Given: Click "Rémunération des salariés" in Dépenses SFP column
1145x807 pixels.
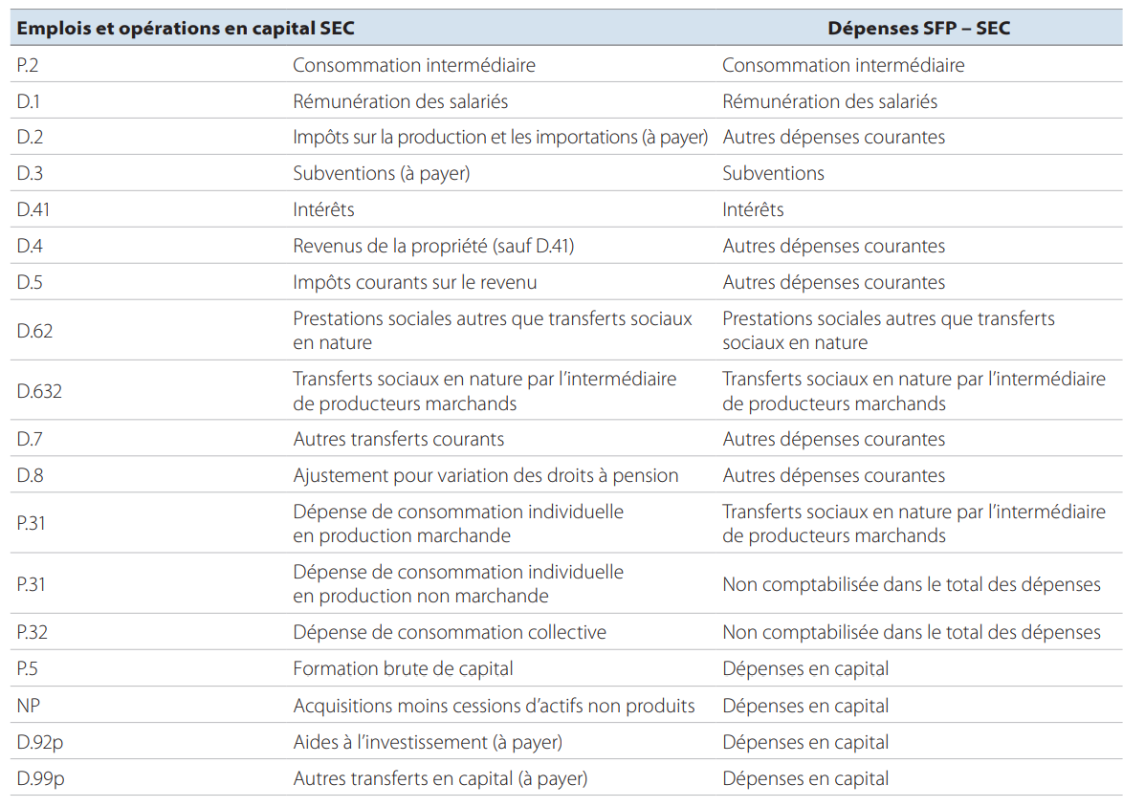Looking at the screenshot, I should (x=829, y=101).
